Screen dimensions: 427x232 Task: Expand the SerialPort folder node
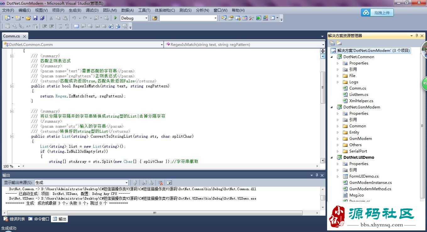click(x=338, y=151)
